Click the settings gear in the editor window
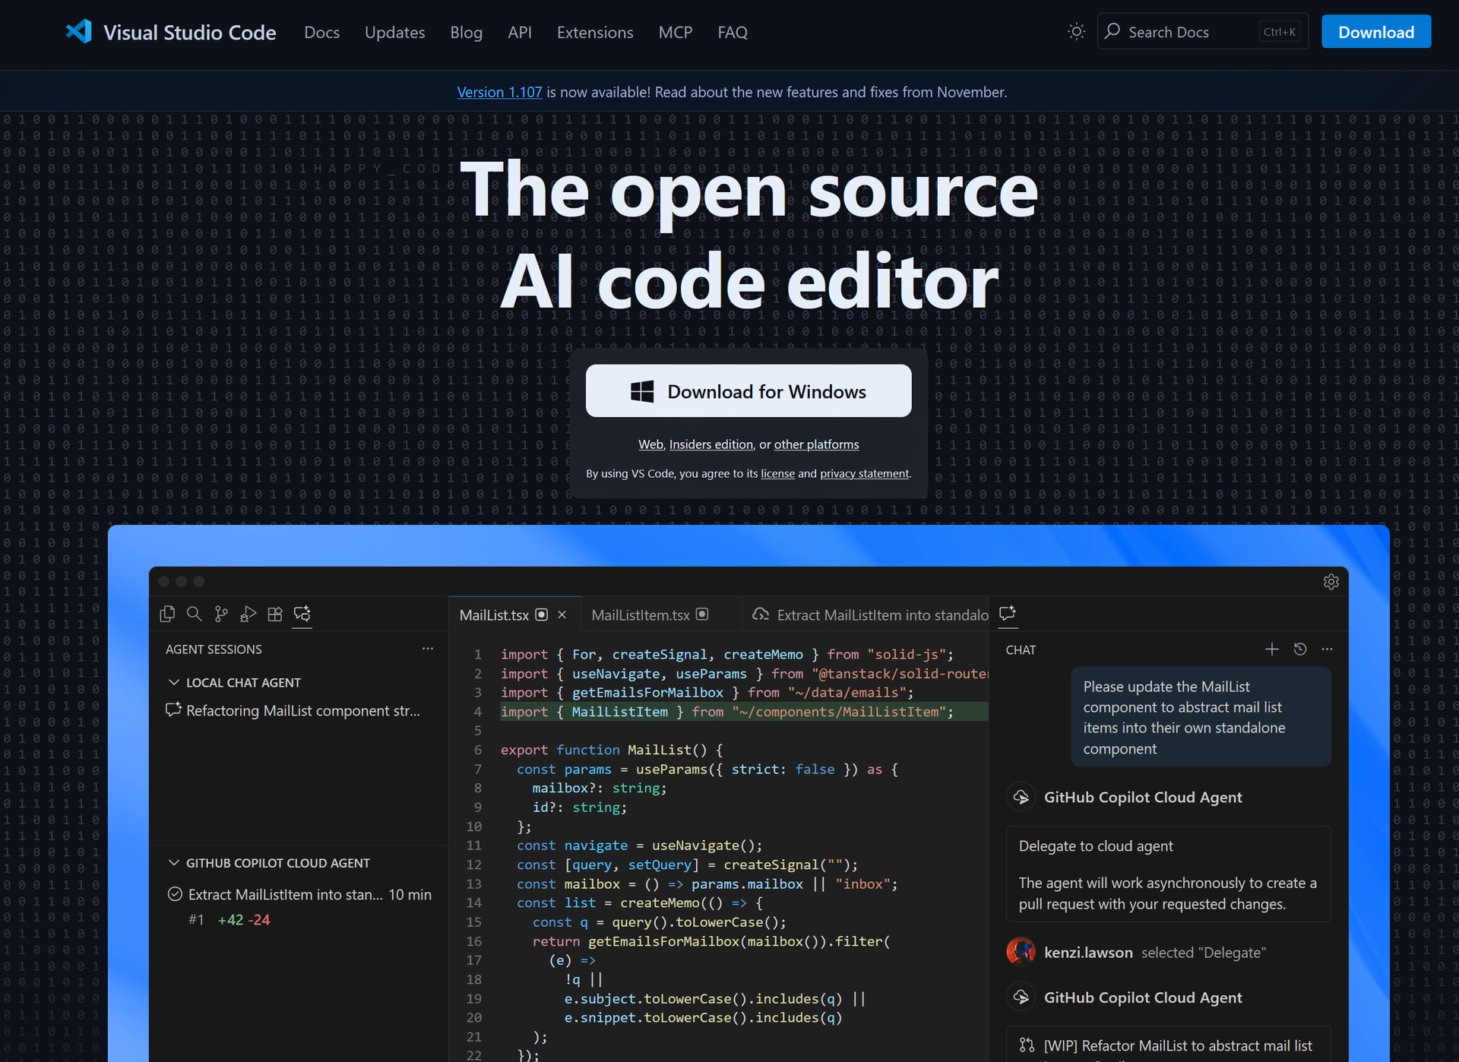The height and width of the screenshot is (1062, 1459). pos(1331,582)
